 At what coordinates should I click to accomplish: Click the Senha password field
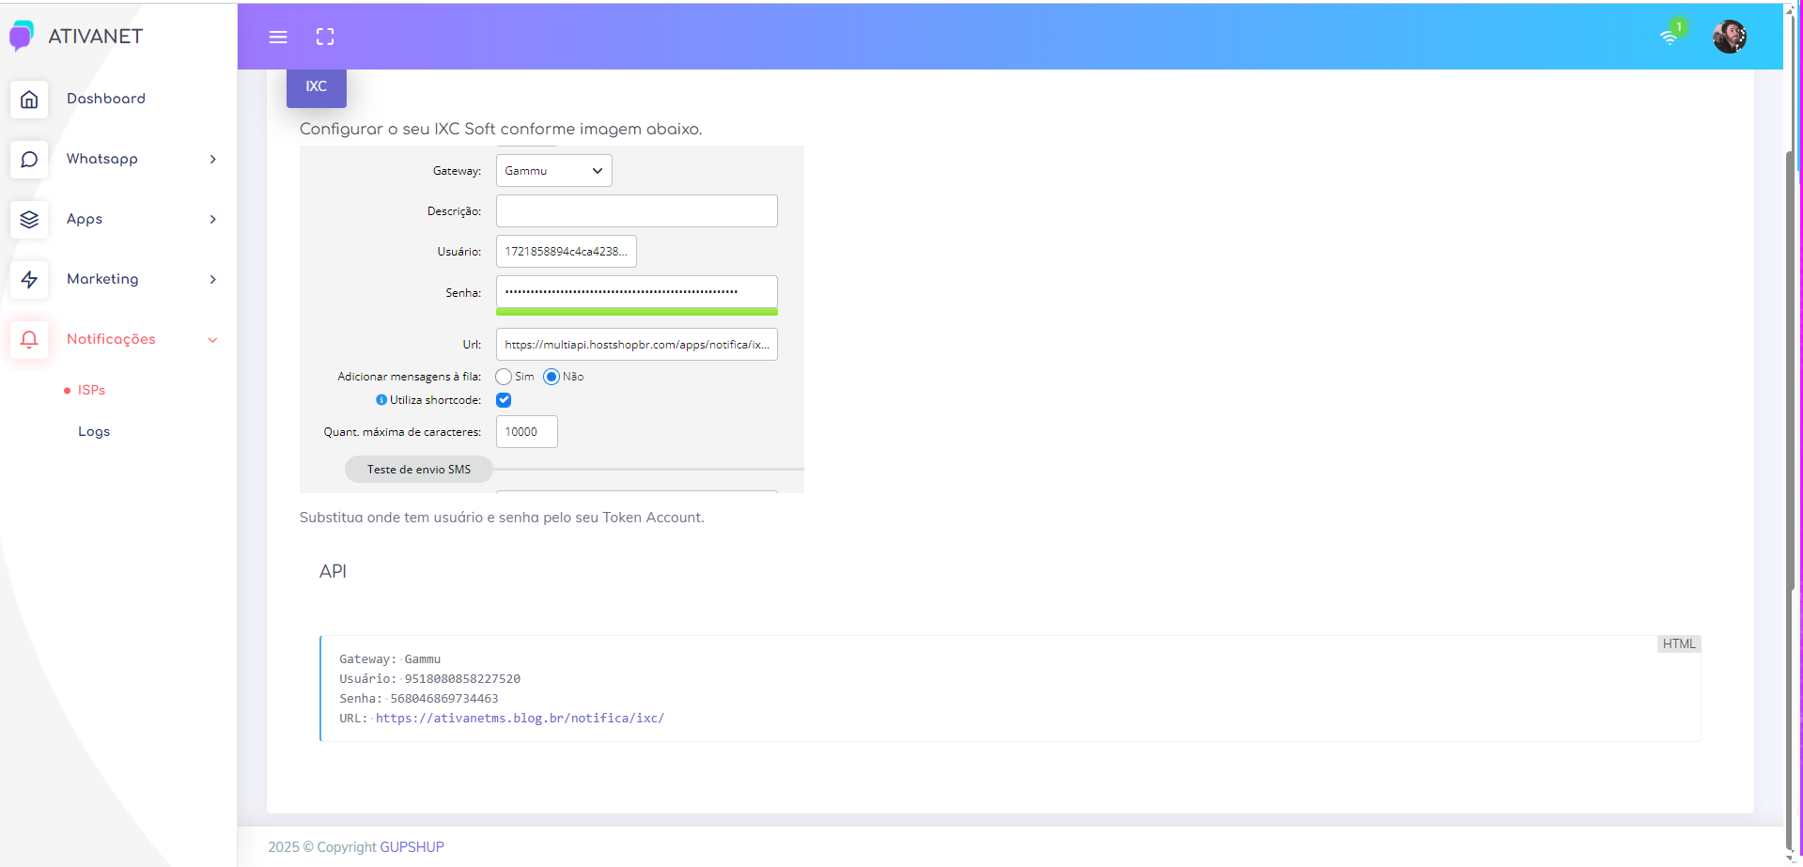[x=637, y=291]
